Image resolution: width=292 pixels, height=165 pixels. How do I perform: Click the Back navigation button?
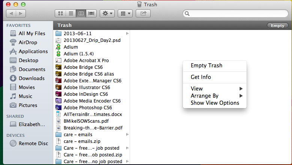11,14
